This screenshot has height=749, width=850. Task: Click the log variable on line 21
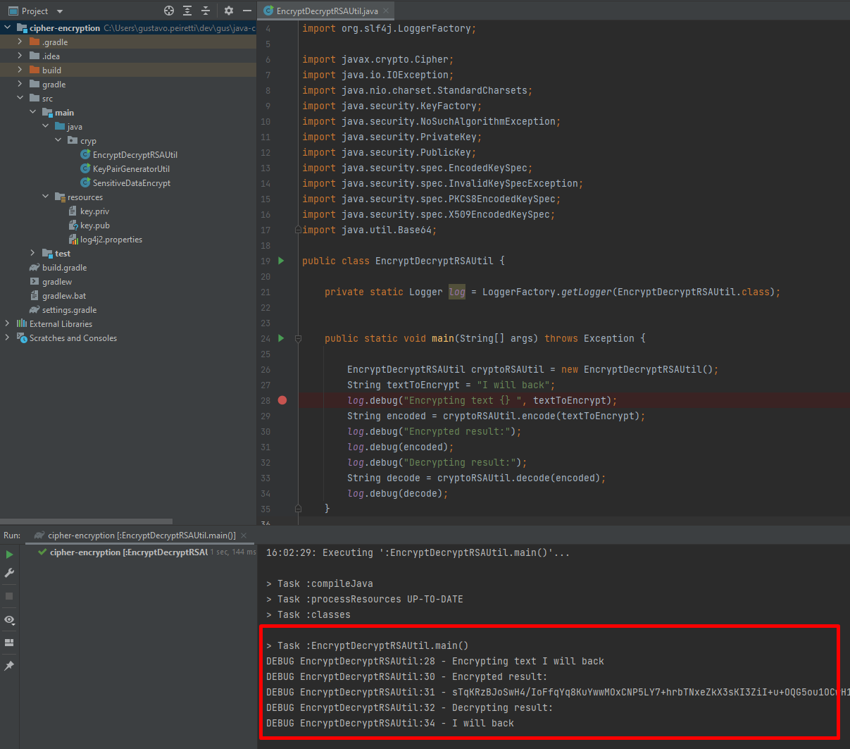pyautogui.click(x=457, y=292)
